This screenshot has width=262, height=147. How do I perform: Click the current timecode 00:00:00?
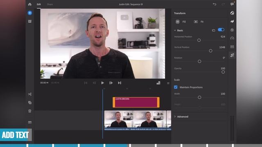tap(44, 82)
